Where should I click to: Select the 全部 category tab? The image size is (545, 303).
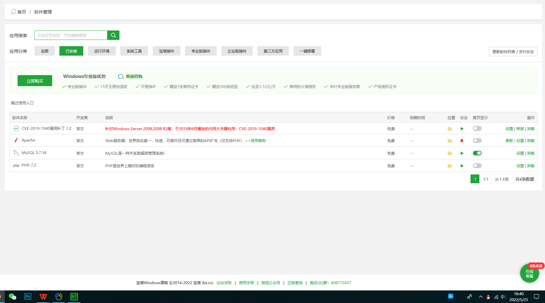coord(45,51)
